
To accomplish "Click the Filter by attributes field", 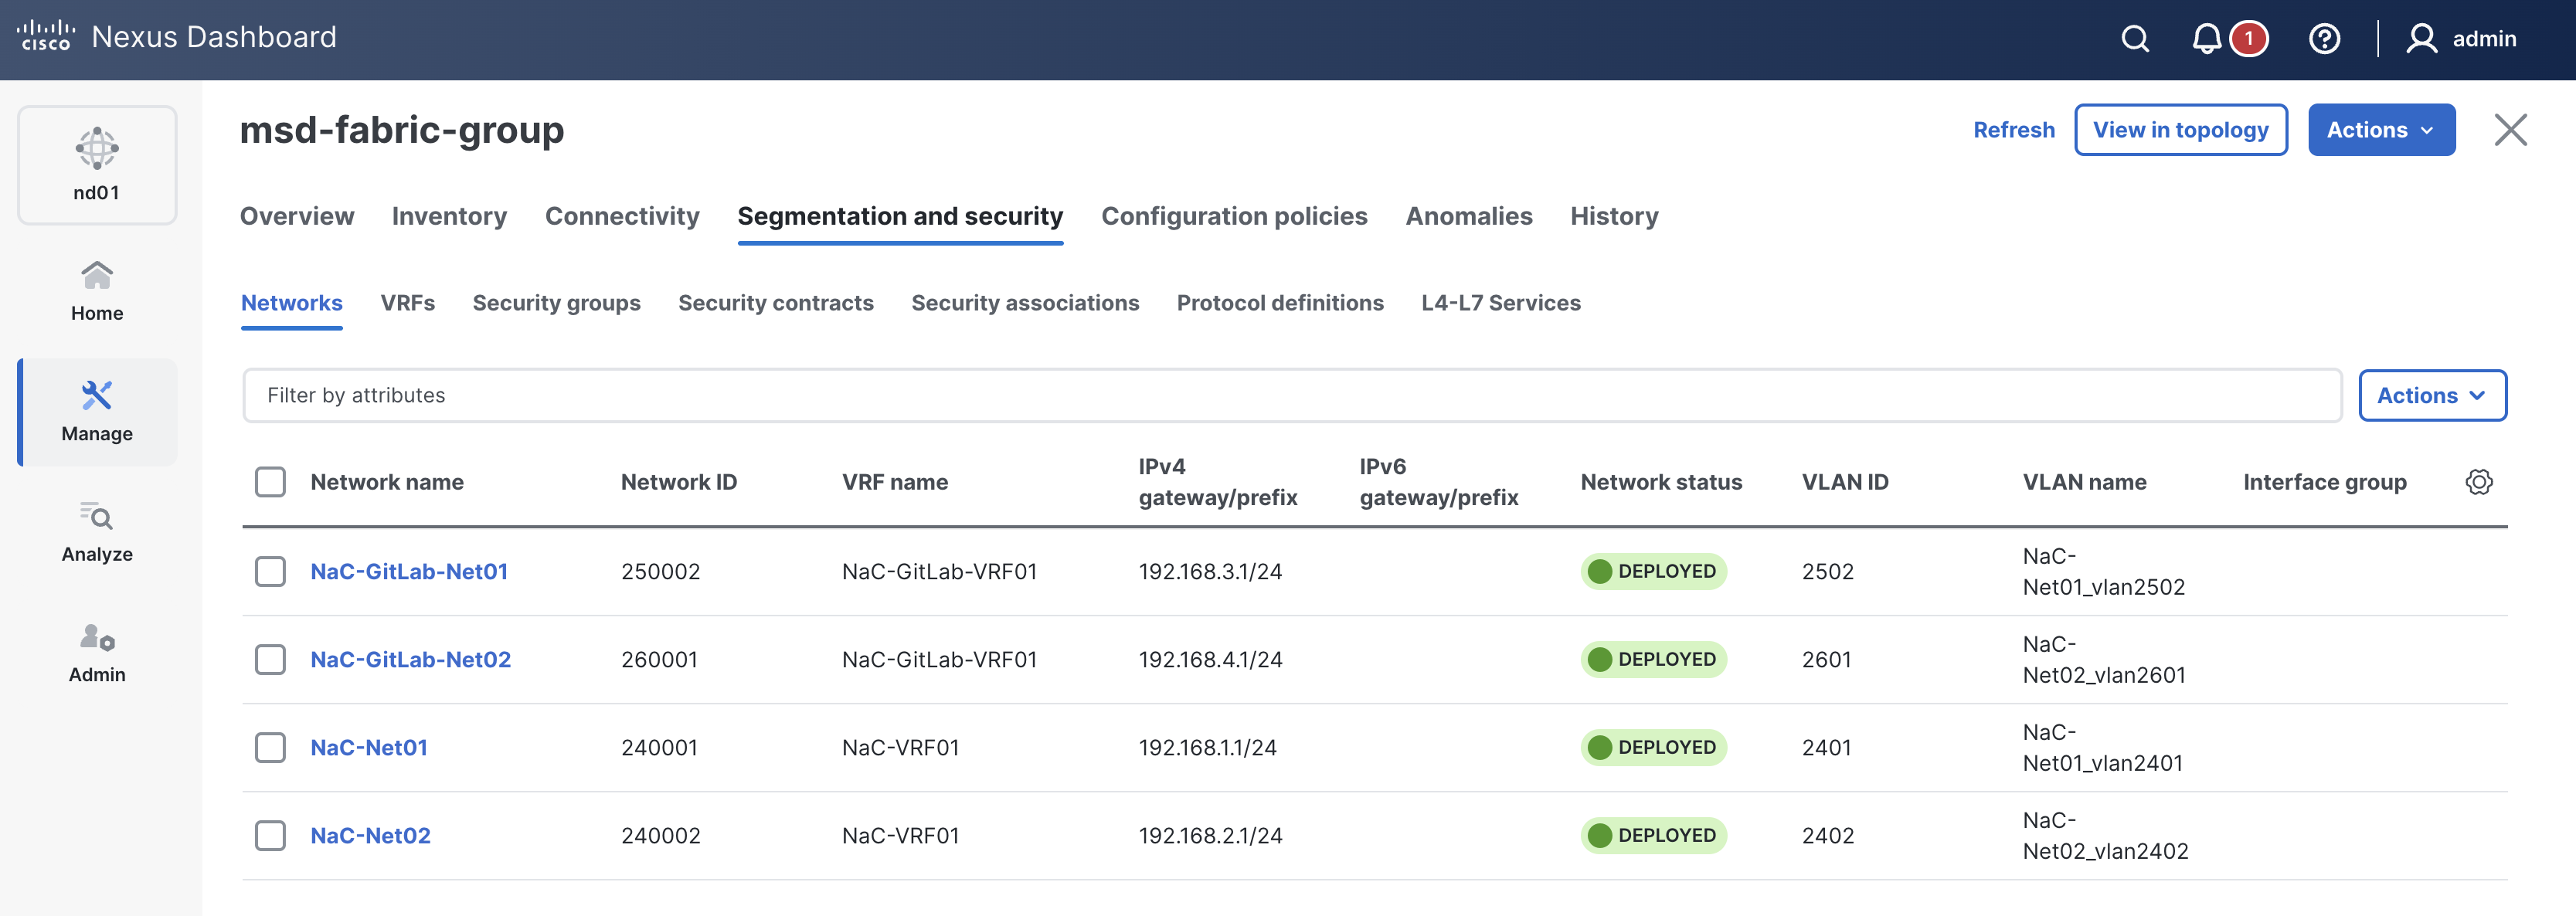I will pos(1290,395).
